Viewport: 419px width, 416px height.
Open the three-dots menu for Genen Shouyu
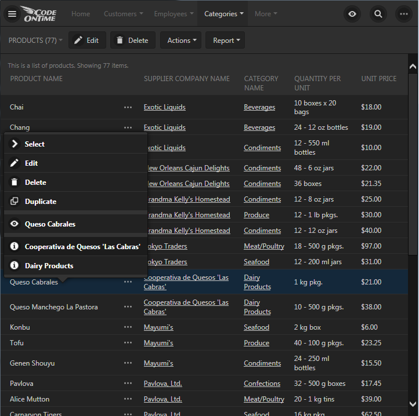128,363
